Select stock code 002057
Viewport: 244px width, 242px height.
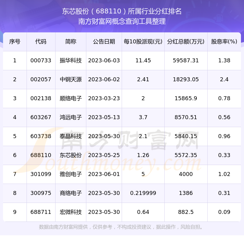point(41,79)
